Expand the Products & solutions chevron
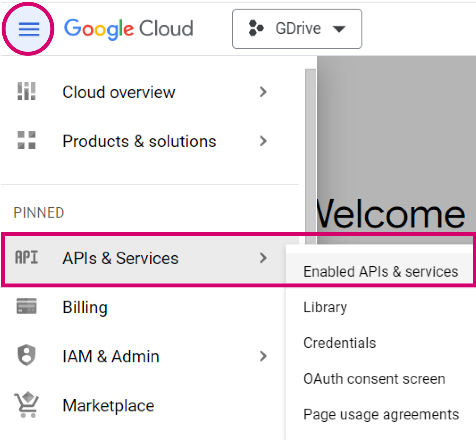The image size is (476, 440). pos(263,141)
